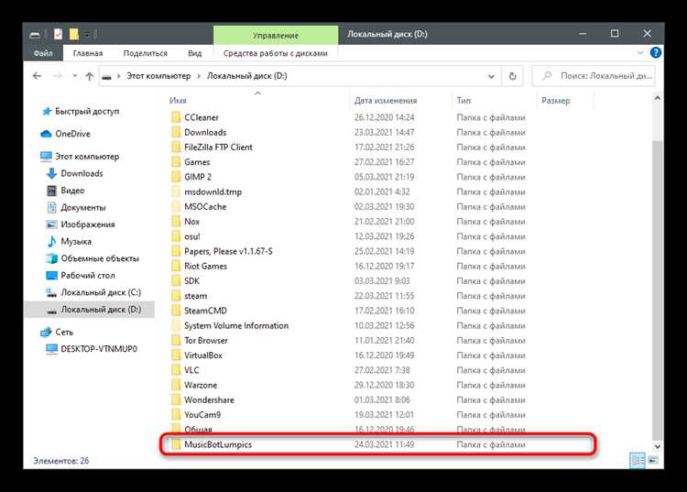Click the vertical scrollbar down arrow
The image size is (687, 492).
click(x=657, y=446)
